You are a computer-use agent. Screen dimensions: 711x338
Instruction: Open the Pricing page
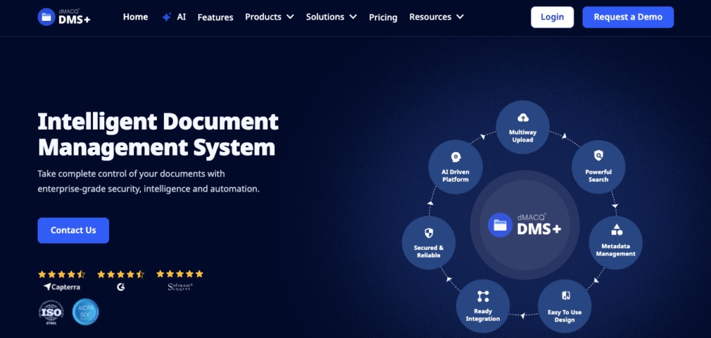(x=383, y=17)
